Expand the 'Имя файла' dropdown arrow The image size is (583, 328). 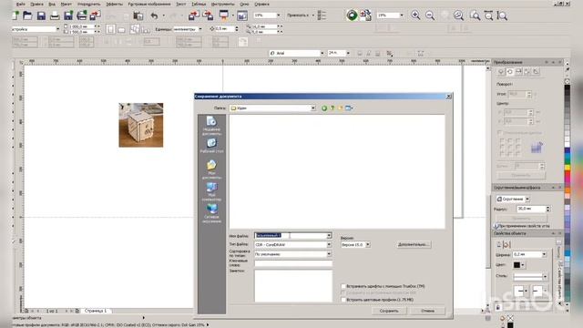(329, 236)
